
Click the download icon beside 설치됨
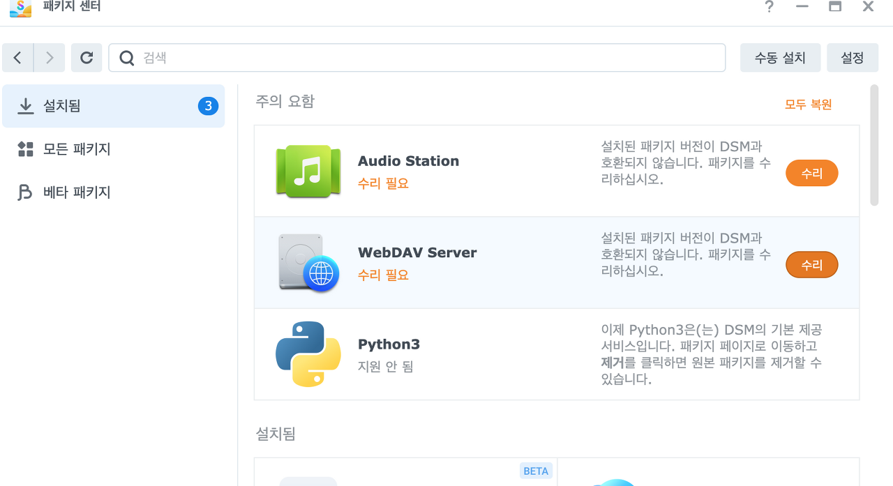26,106
